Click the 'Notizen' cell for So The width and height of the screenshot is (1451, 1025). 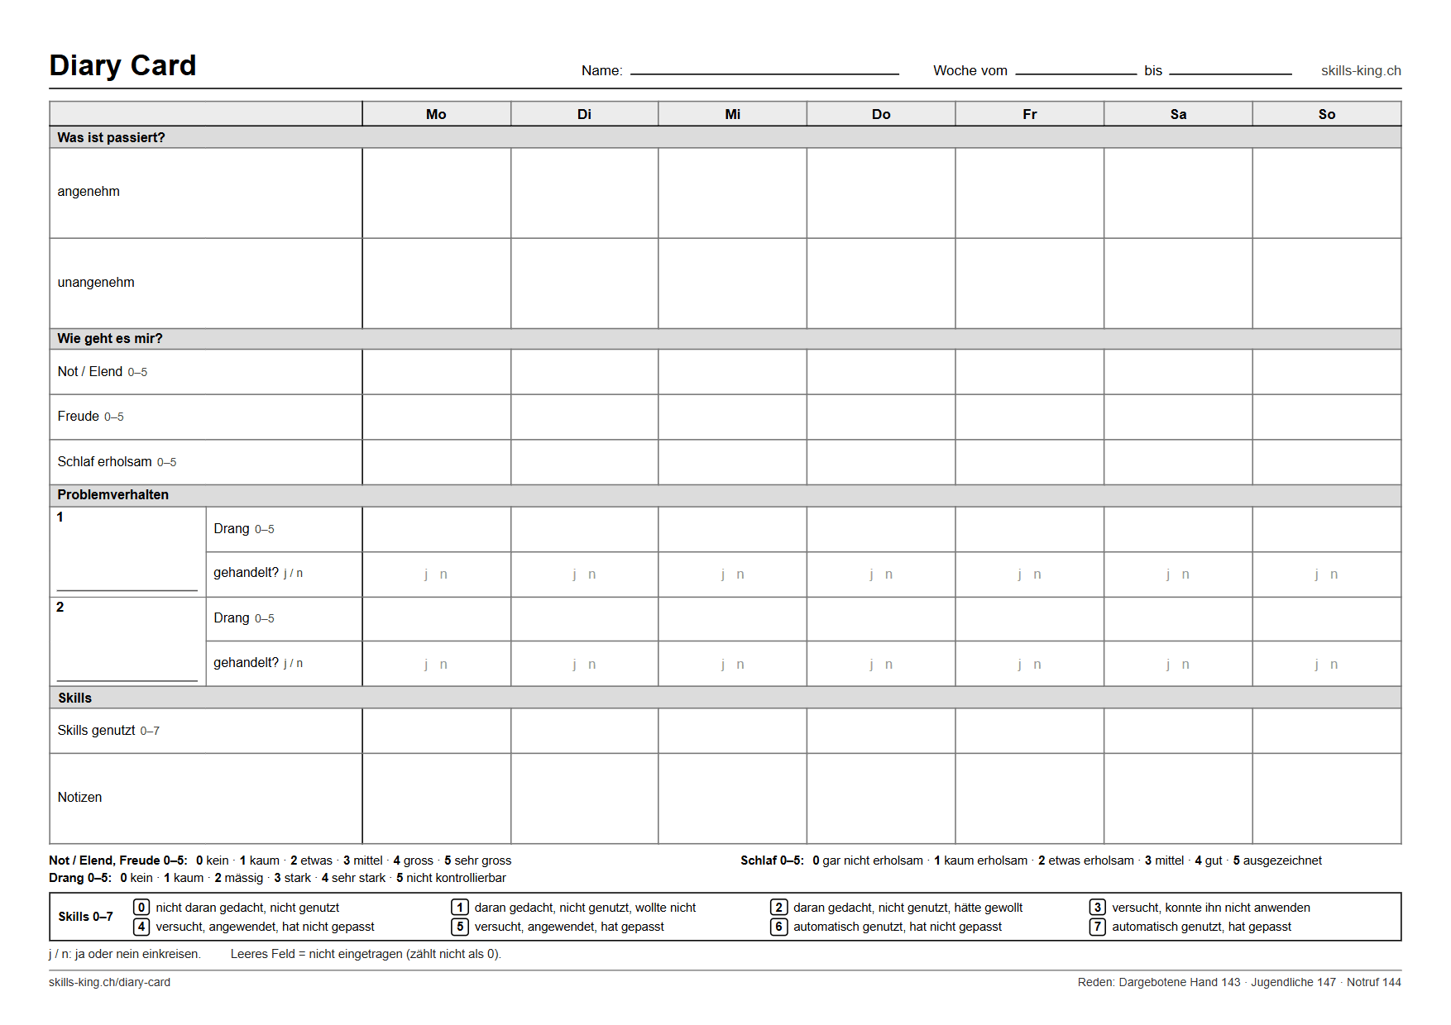click(x=1327, y=799)
